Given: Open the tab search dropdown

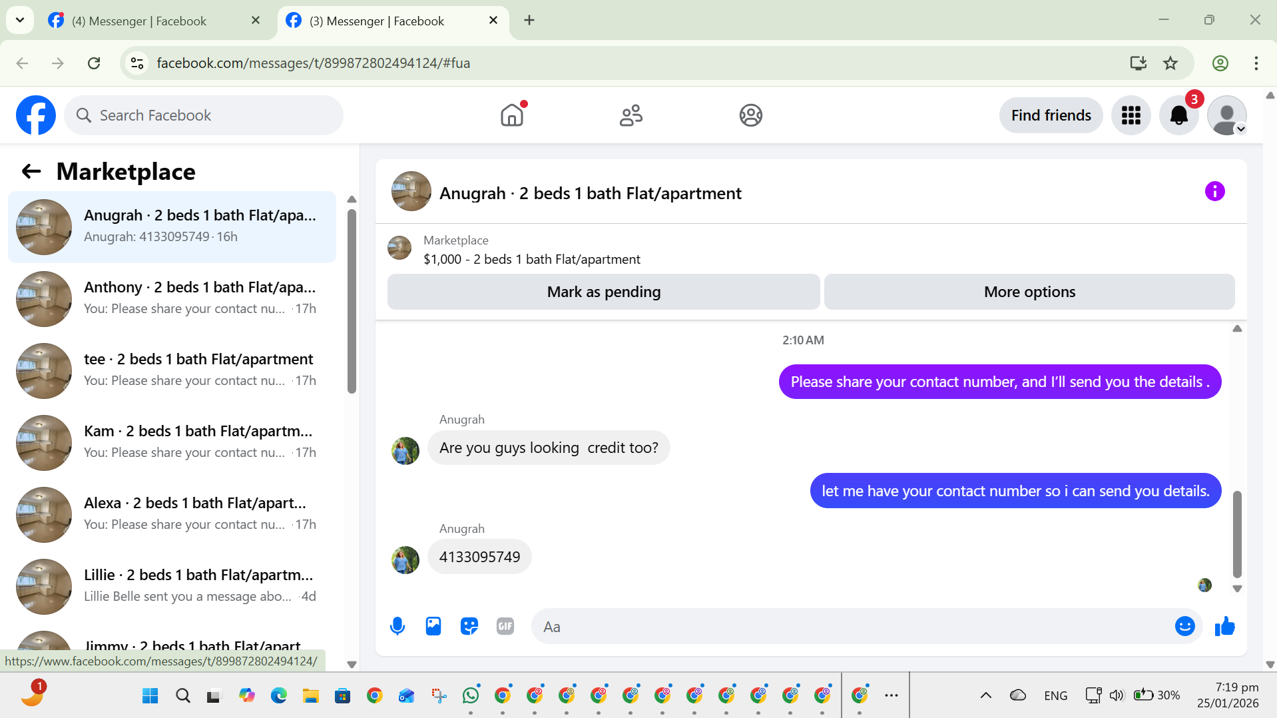Looking at the screenshot, I should pyautogui.click(x=20, y=21).
